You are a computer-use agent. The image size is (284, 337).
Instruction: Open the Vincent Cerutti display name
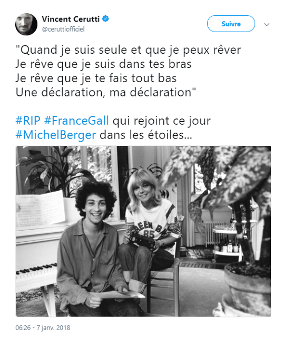point(71,19)
